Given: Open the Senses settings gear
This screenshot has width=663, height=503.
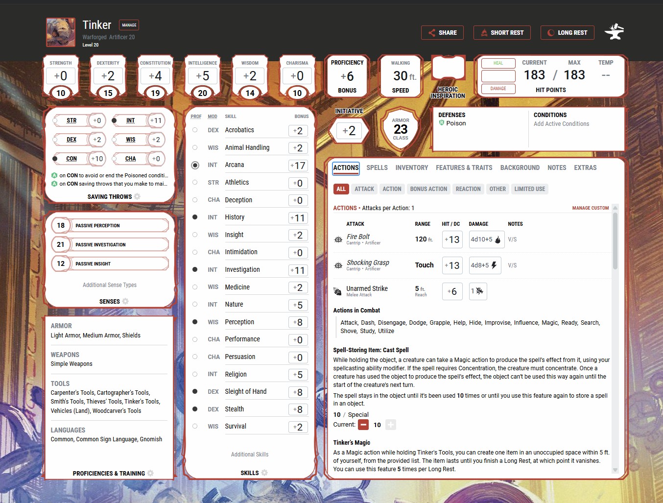Looking at the screenshot, I should 125,301.
